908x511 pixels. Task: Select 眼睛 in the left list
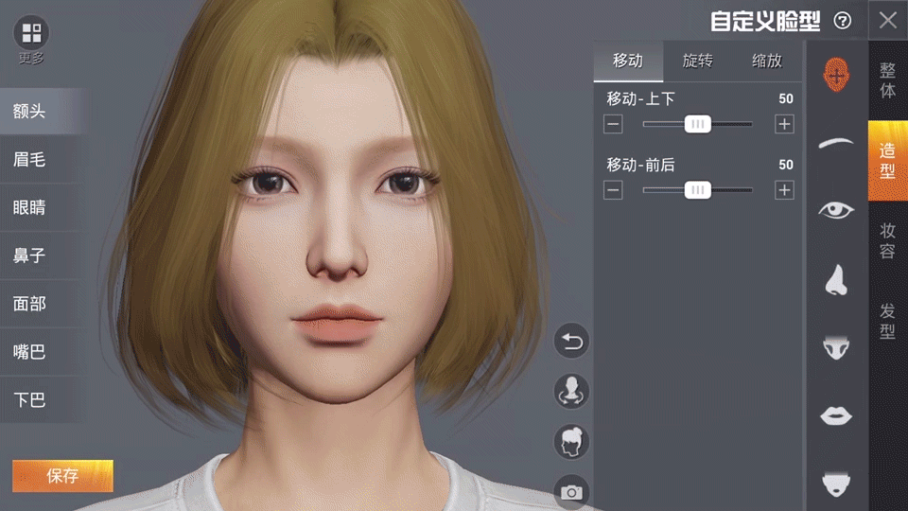30,207
